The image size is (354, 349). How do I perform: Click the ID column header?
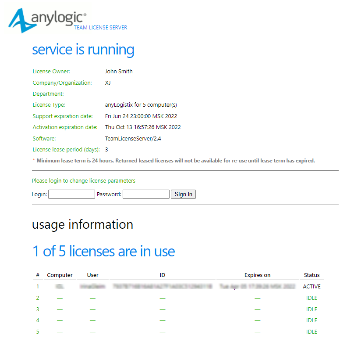point(163,275)
